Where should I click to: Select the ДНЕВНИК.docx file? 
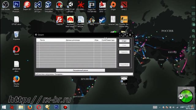click(x=16, y=66)
